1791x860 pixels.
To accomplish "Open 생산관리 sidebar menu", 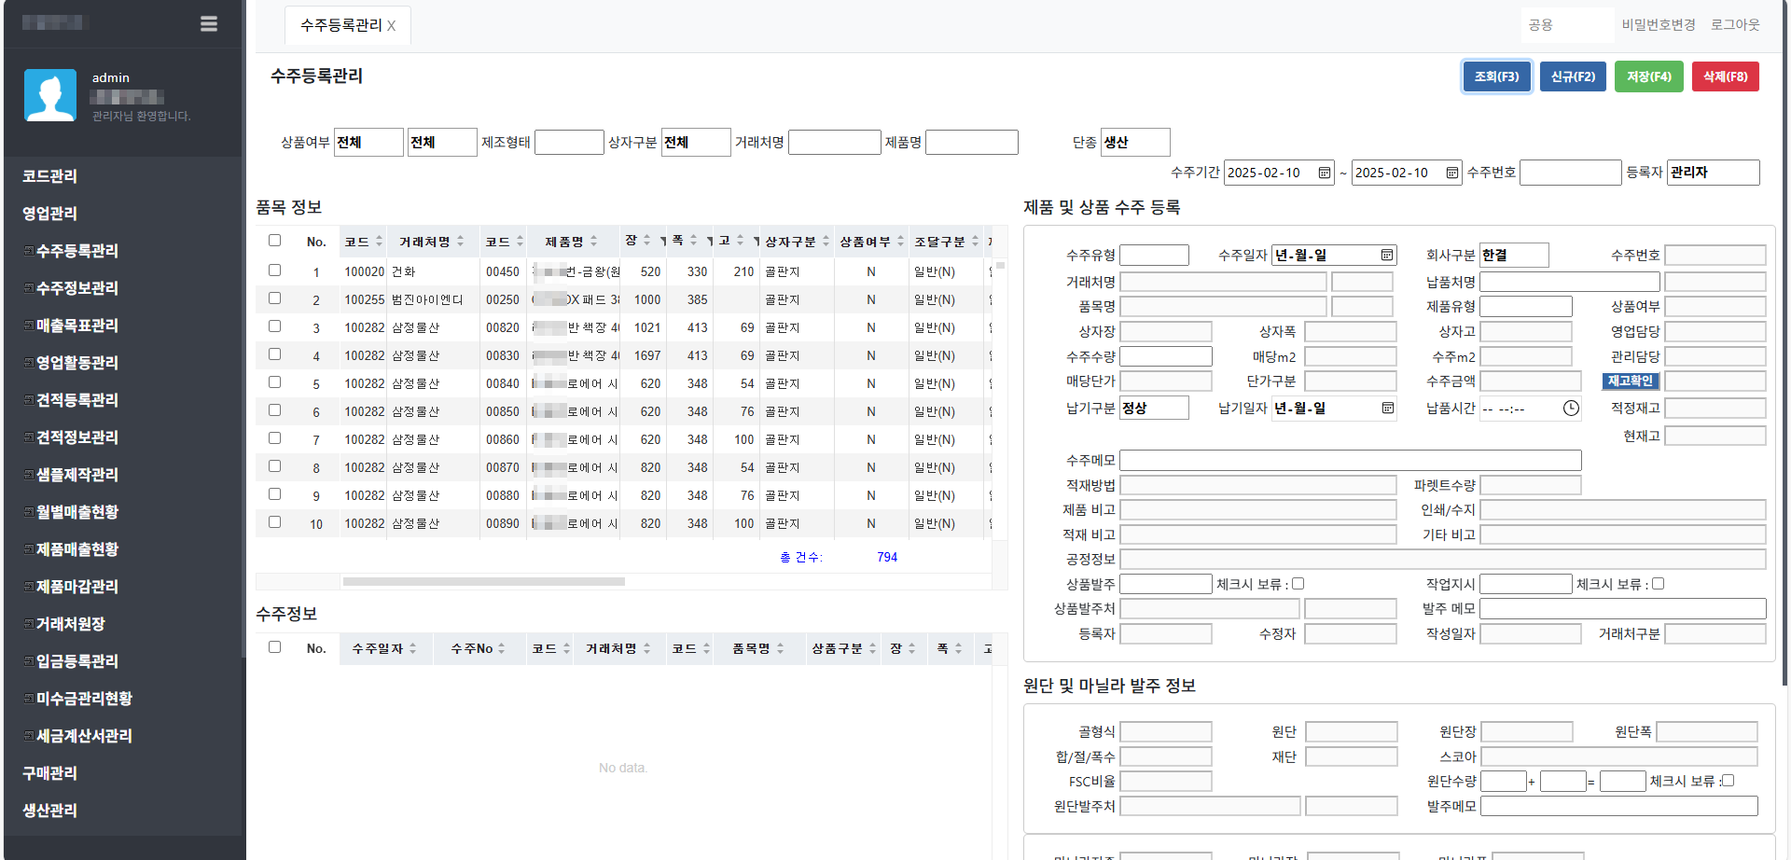I will click(x=50, y=811).
